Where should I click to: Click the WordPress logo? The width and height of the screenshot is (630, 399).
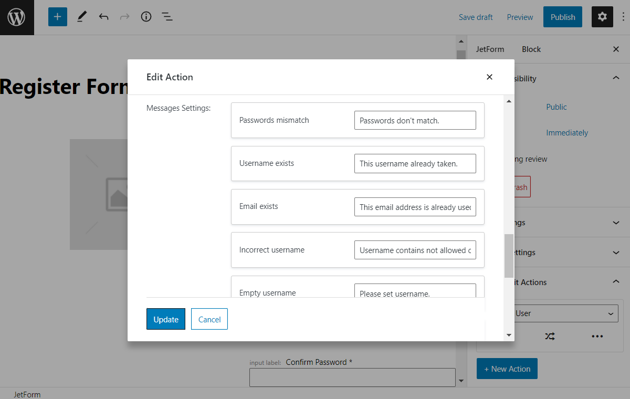coord(17,17)
